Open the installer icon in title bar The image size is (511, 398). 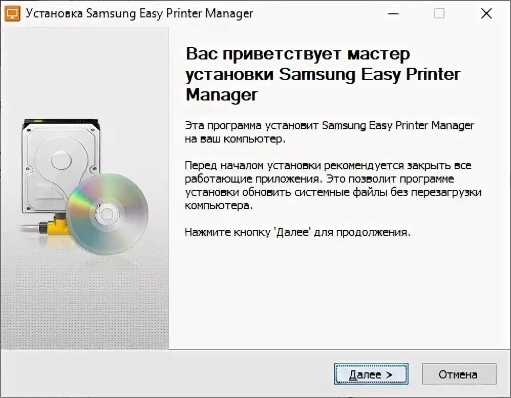point(12,13)
